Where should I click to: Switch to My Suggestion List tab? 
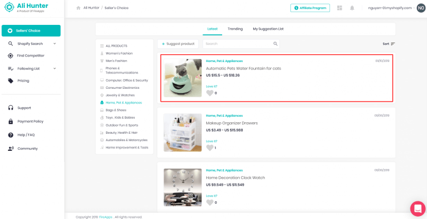268,29
